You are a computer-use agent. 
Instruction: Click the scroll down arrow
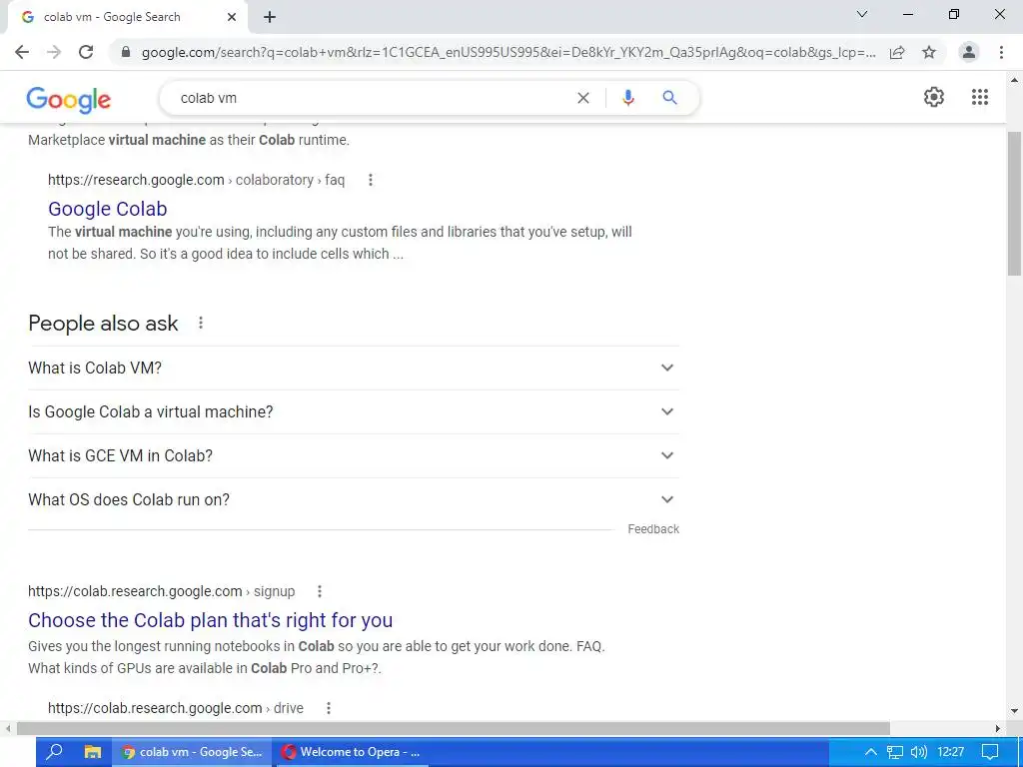1015,711
